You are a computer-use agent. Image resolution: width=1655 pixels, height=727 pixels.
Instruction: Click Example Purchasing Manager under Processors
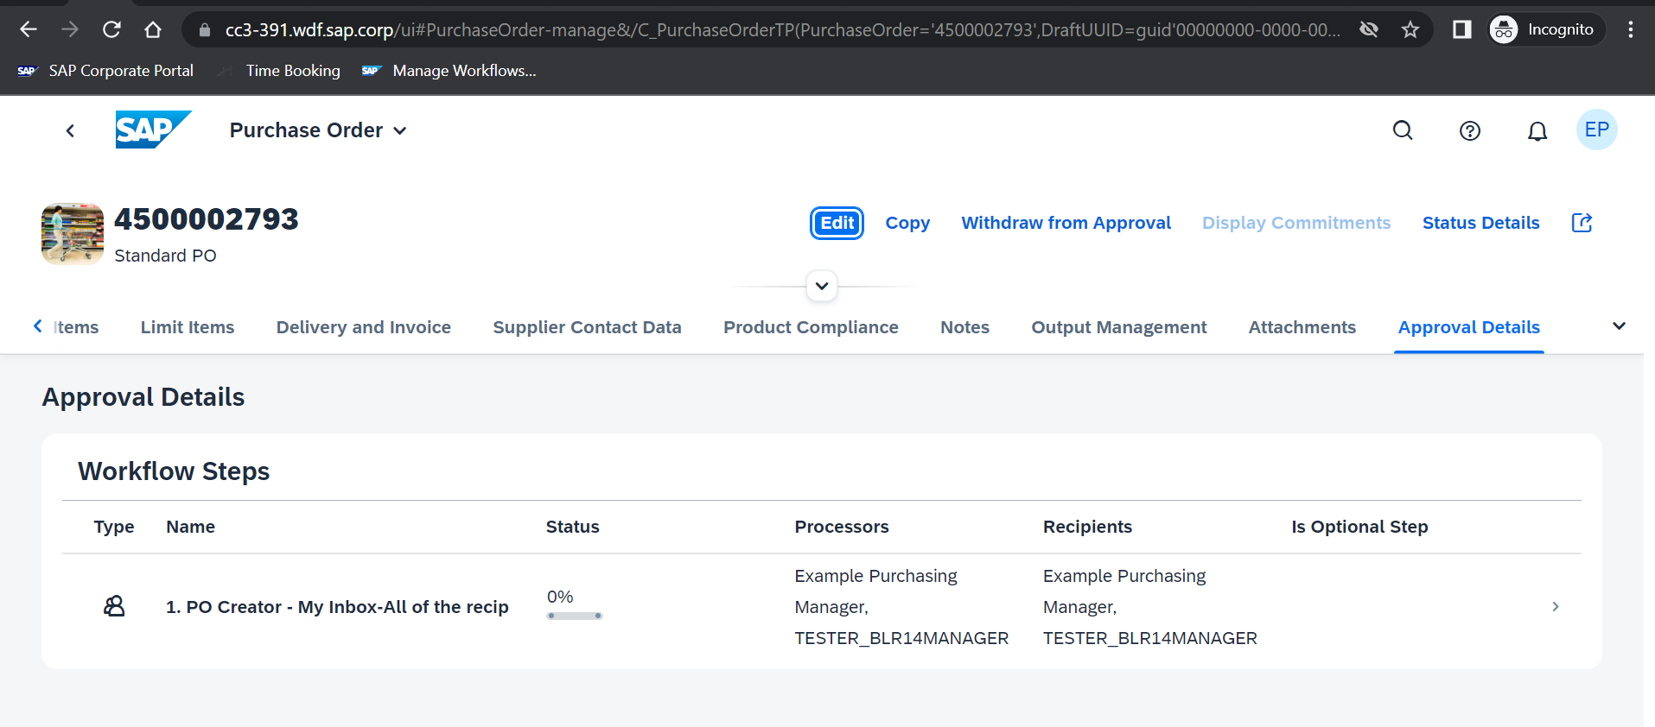875,591
